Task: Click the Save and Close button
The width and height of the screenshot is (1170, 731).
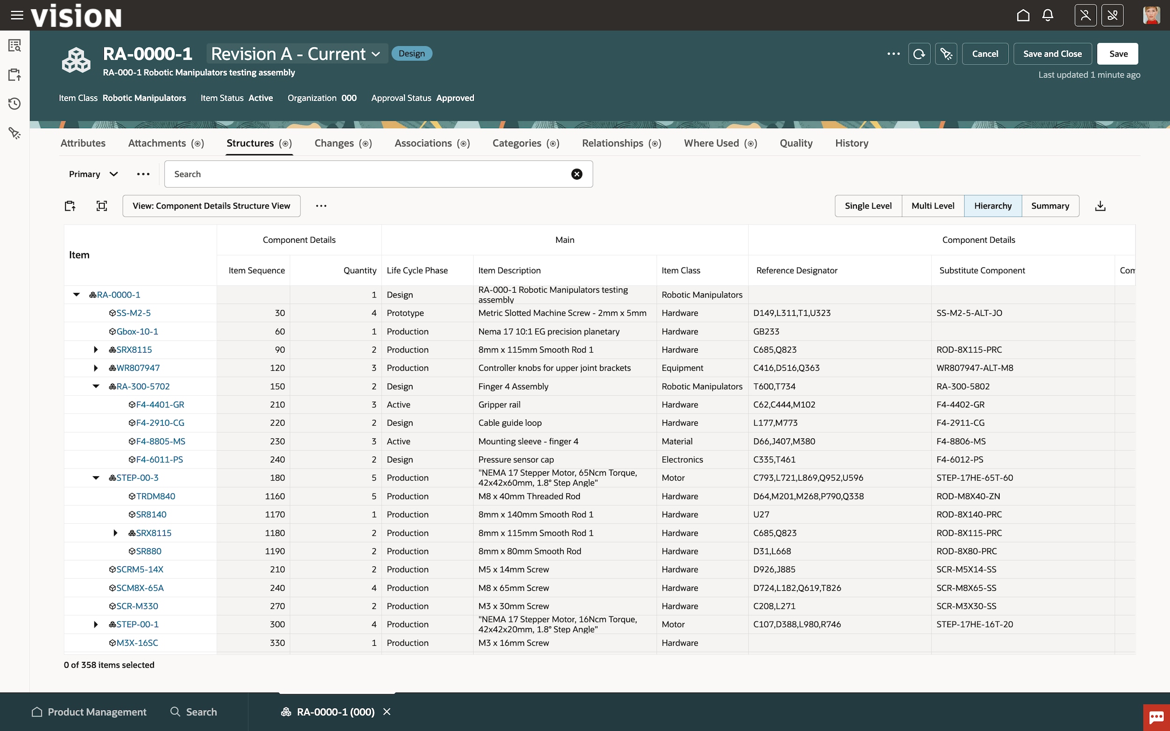Action: (1052, 54)
